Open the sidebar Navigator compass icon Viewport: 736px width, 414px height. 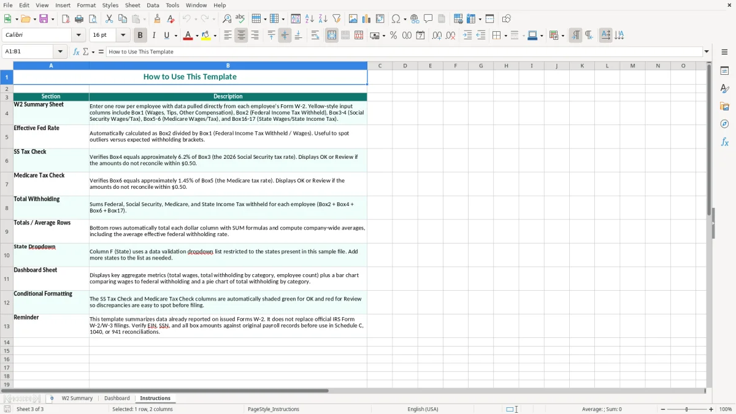724,124
